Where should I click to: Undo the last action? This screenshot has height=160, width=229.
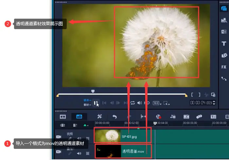pyautogui.click(x=114, y=116)
